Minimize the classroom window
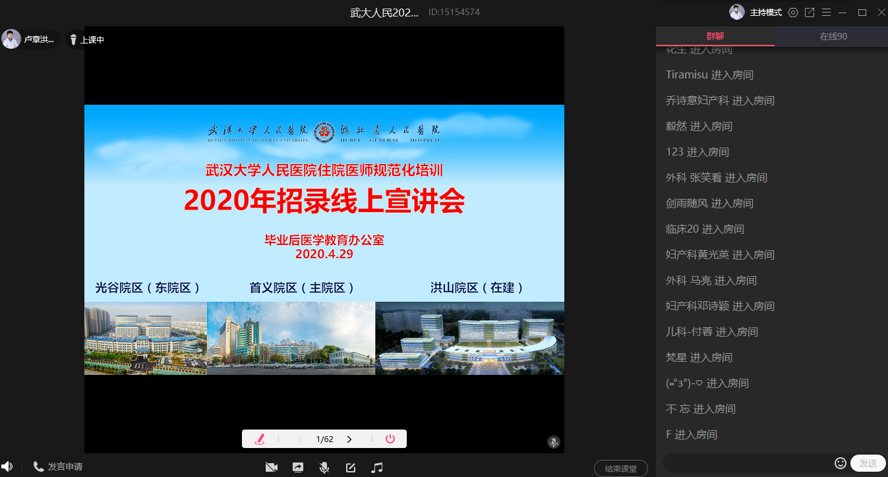 (x=843, y=13)
